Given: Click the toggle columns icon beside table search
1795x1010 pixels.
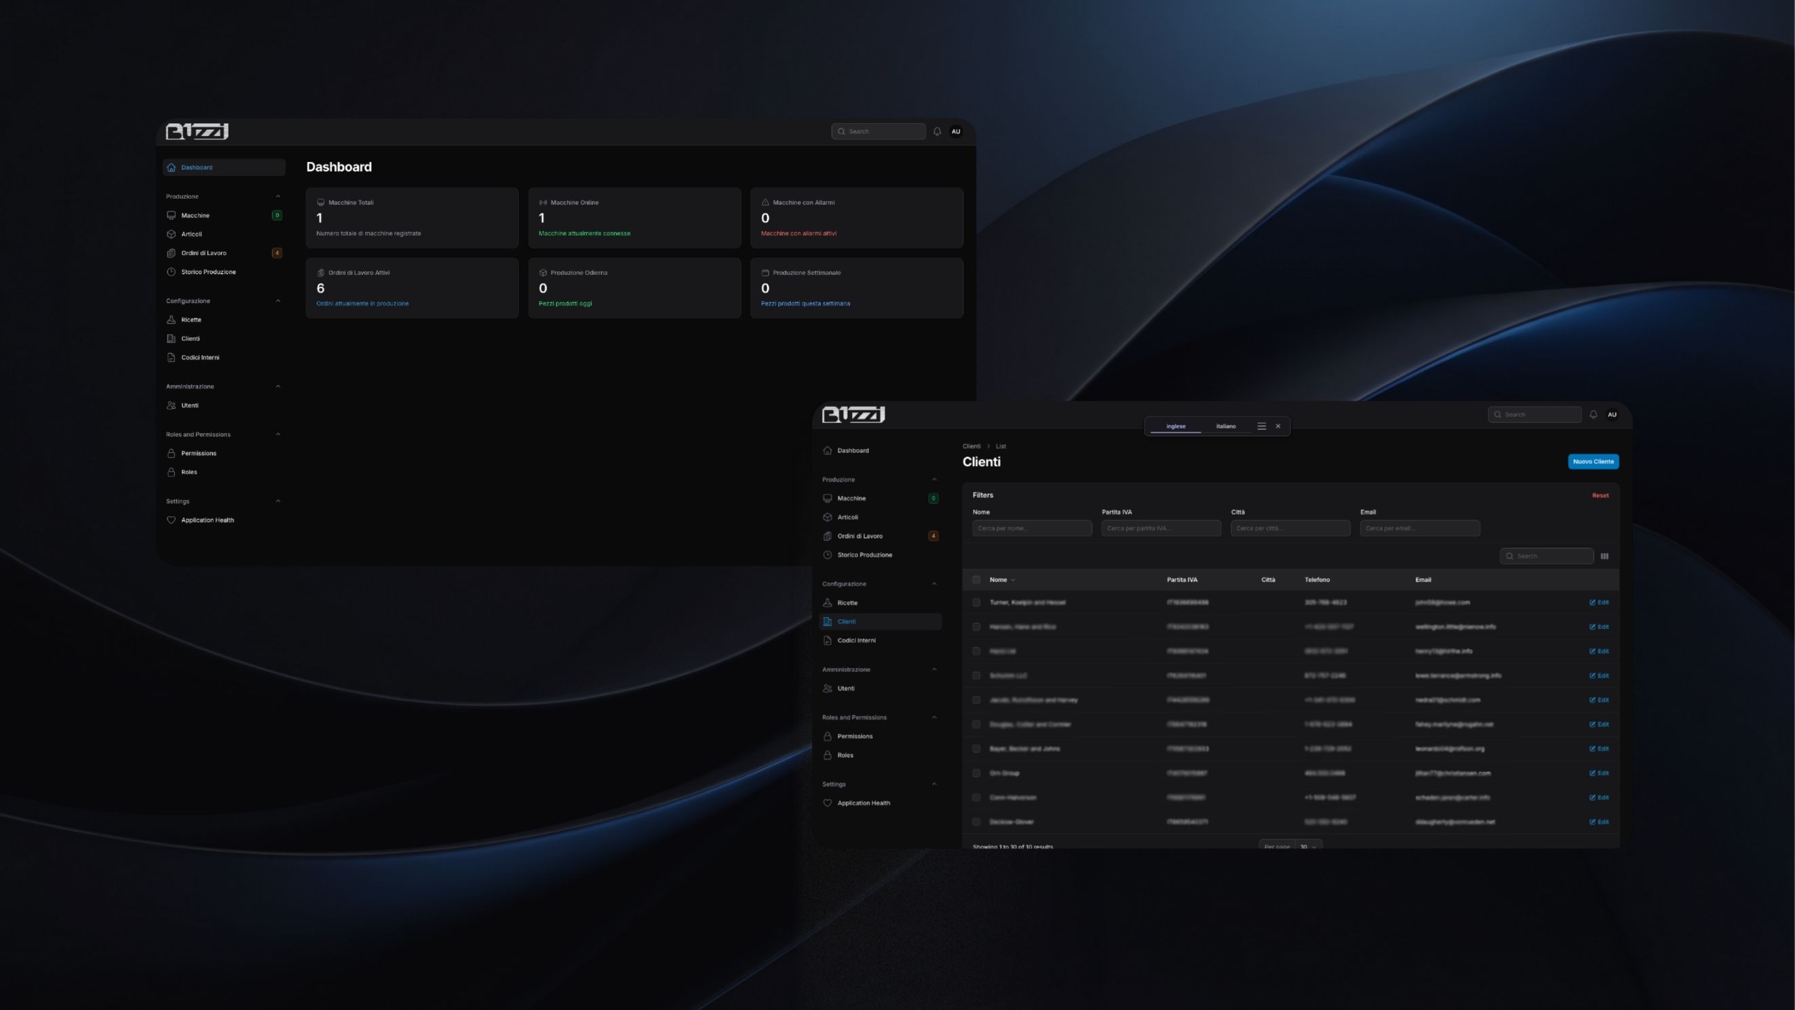Looking at the screenshot, I should point(1604,556).
